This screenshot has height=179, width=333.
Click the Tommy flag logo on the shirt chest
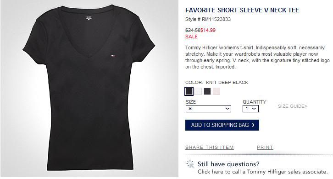[x=113, y=56]
